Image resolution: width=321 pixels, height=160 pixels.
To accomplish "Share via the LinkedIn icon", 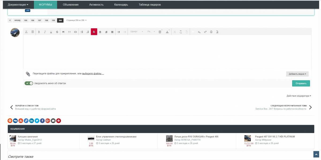I will 32,121.
